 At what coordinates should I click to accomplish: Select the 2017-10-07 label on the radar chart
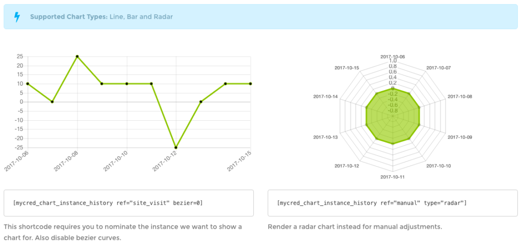point(438,68)
